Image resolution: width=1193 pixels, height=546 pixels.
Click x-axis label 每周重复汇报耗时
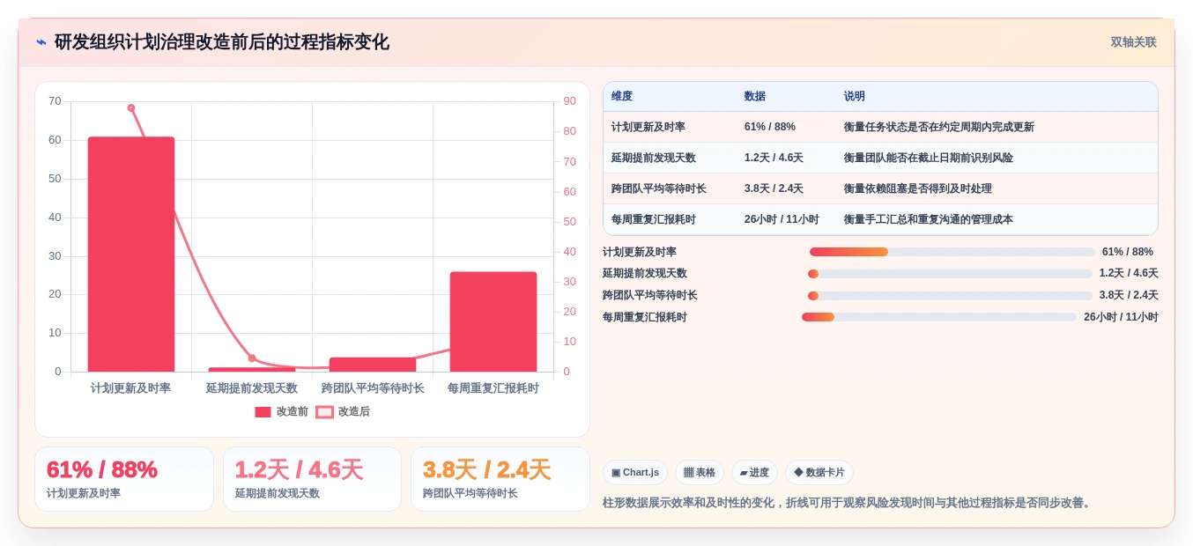pos(493,388)
